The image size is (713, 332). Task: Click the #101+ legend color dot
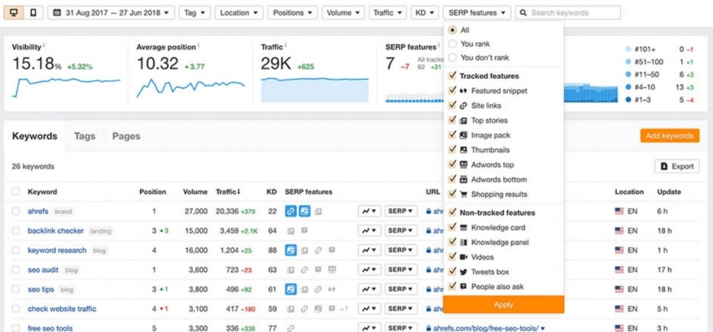coord(629,49)
